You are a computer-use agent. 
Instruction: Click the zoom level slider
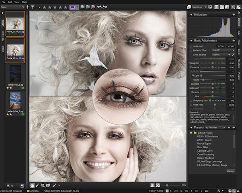pyautogui.click(x=172, y=185)
